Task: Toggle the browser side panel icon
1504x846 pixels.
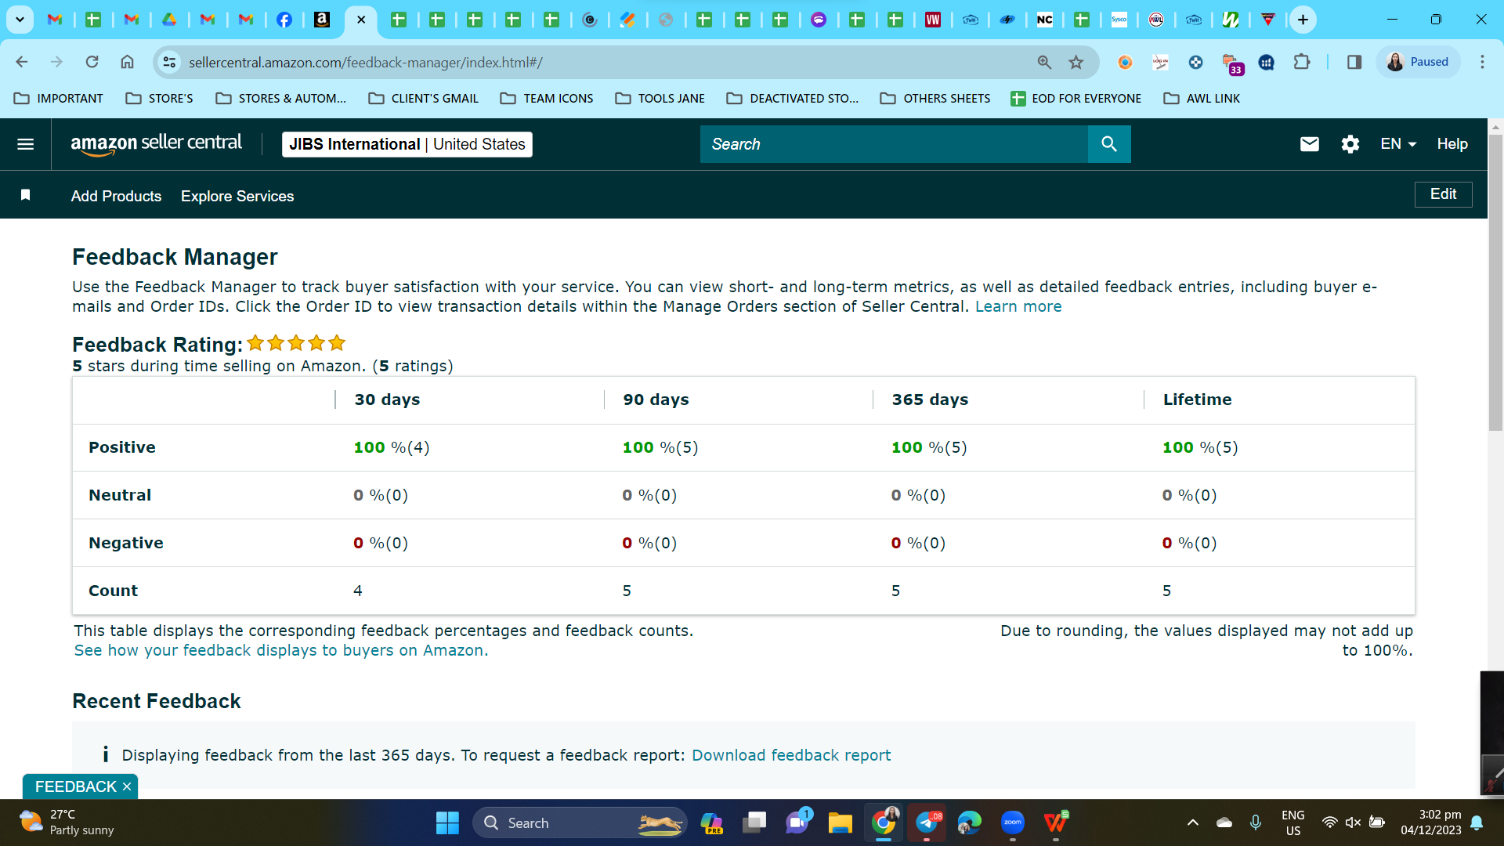Action: point(1354,62)
